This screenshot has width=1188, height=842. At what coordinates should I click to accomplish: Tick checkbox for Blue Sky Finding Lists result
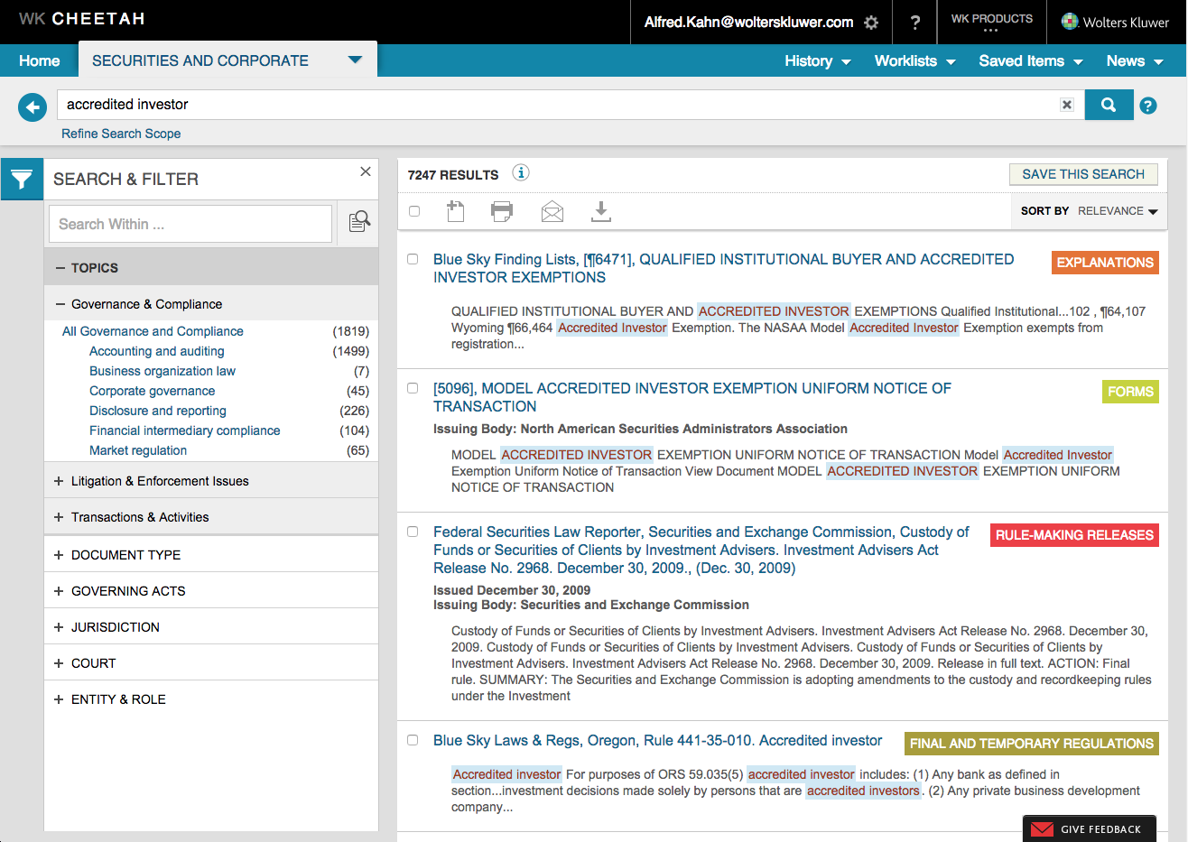click(413, 259)
